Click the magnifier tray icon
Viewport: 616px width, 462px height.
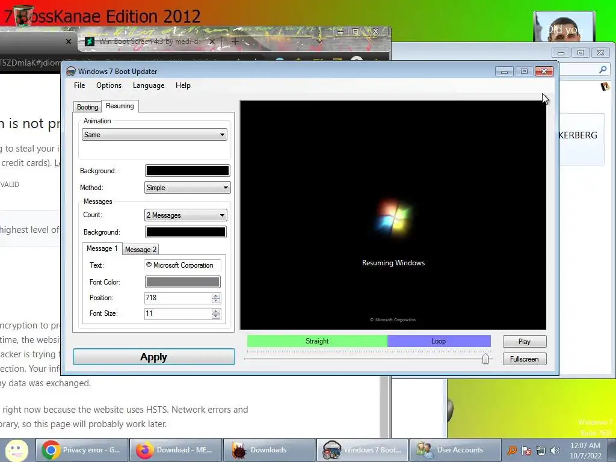click(x=511, y=451)
